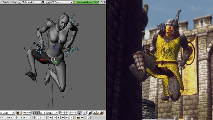Delete the SR:2-Model screen with X

[x=43, y=2]
